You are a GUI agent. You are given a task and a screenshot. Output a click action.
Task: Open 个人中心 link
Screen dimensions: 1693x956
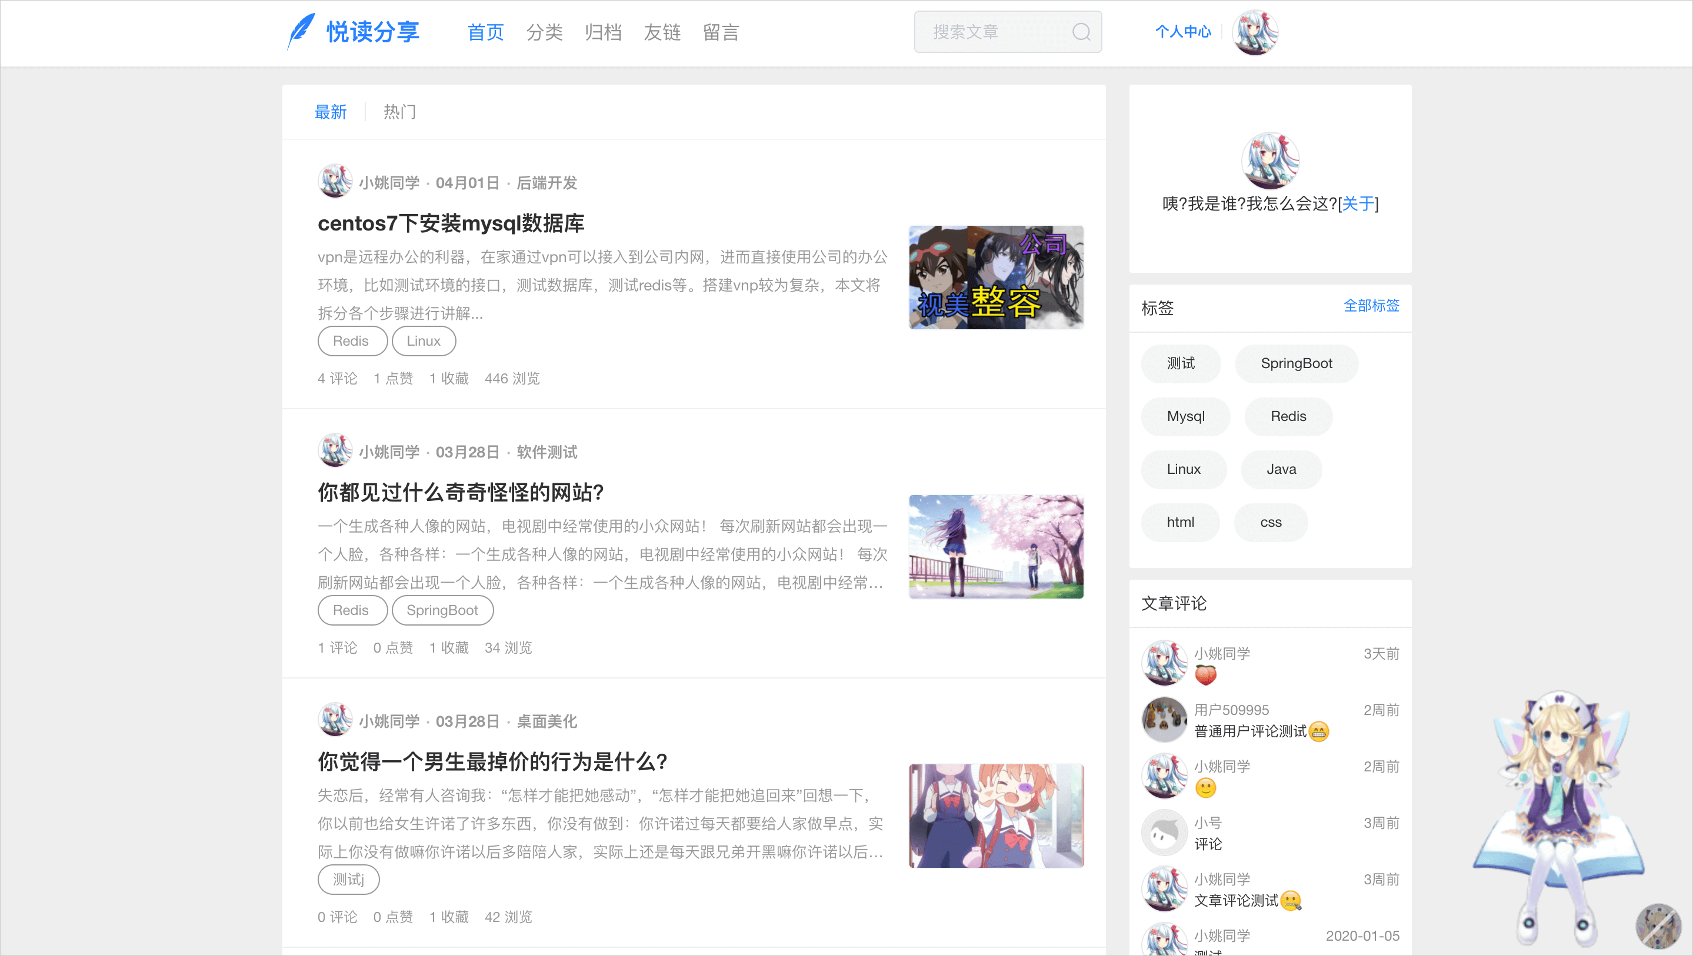1182,32
